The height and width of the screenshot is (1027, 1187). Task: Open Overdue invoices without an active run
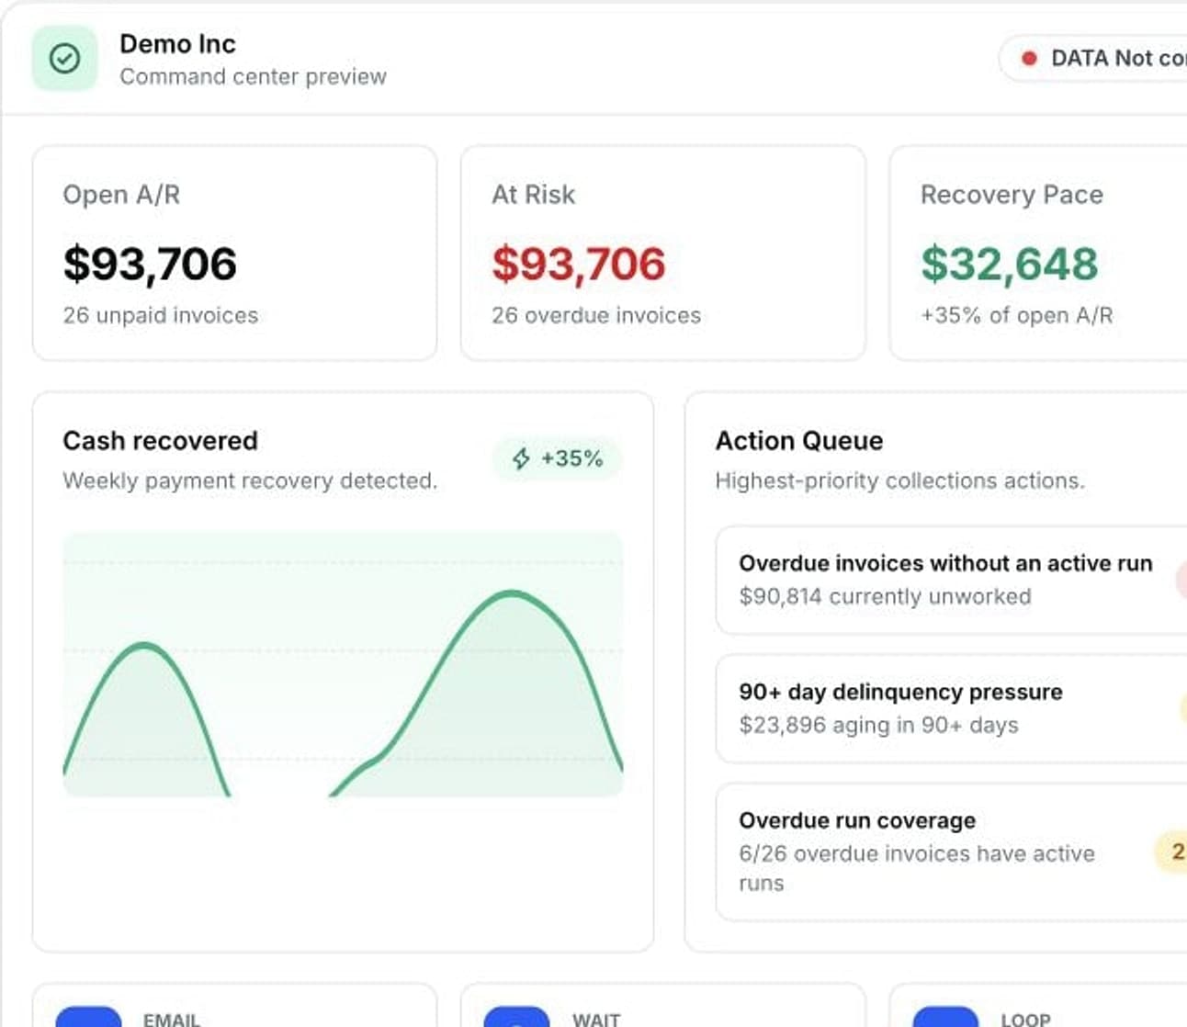click(951, 580)
